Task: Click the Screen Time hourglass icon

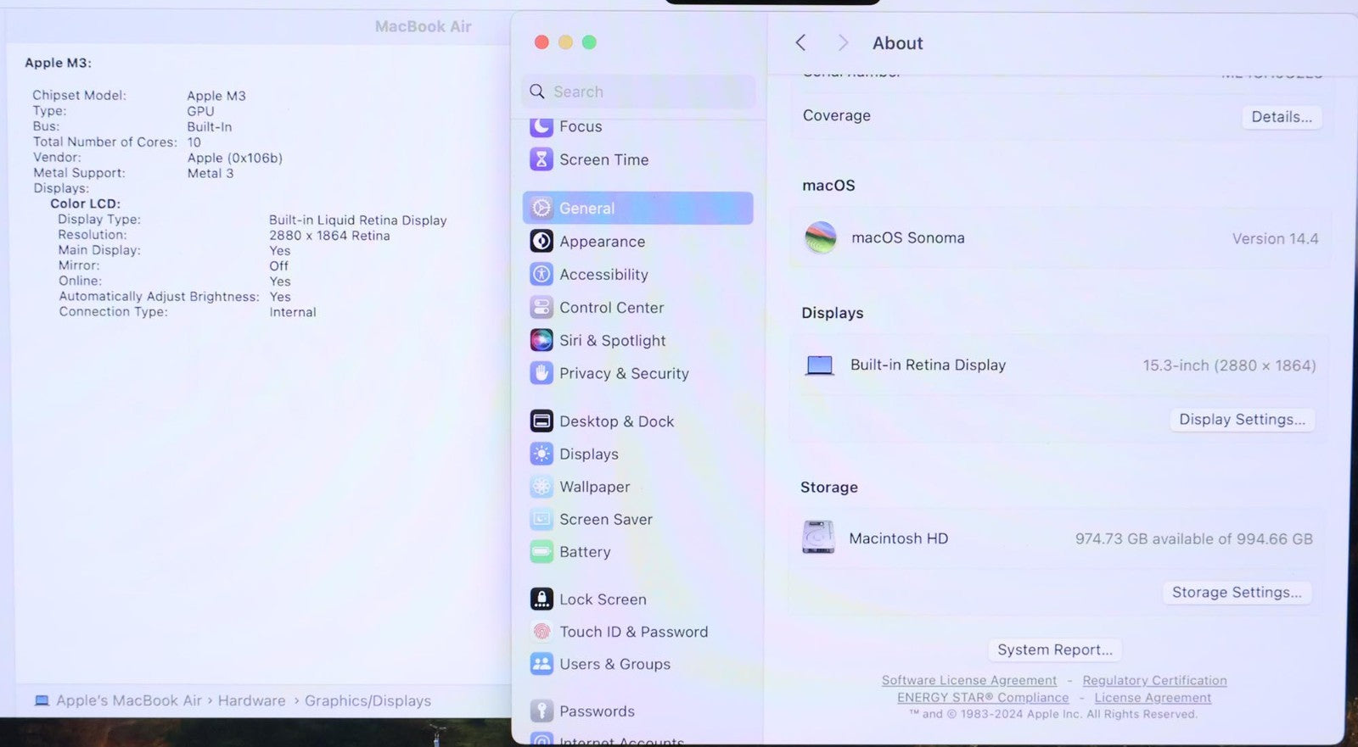Action: [x=542, y=159]
